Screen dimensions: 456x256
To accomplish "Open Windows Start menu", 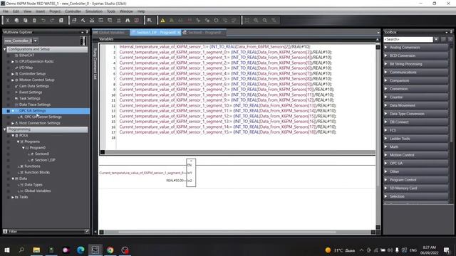I will tap(7, 250).
